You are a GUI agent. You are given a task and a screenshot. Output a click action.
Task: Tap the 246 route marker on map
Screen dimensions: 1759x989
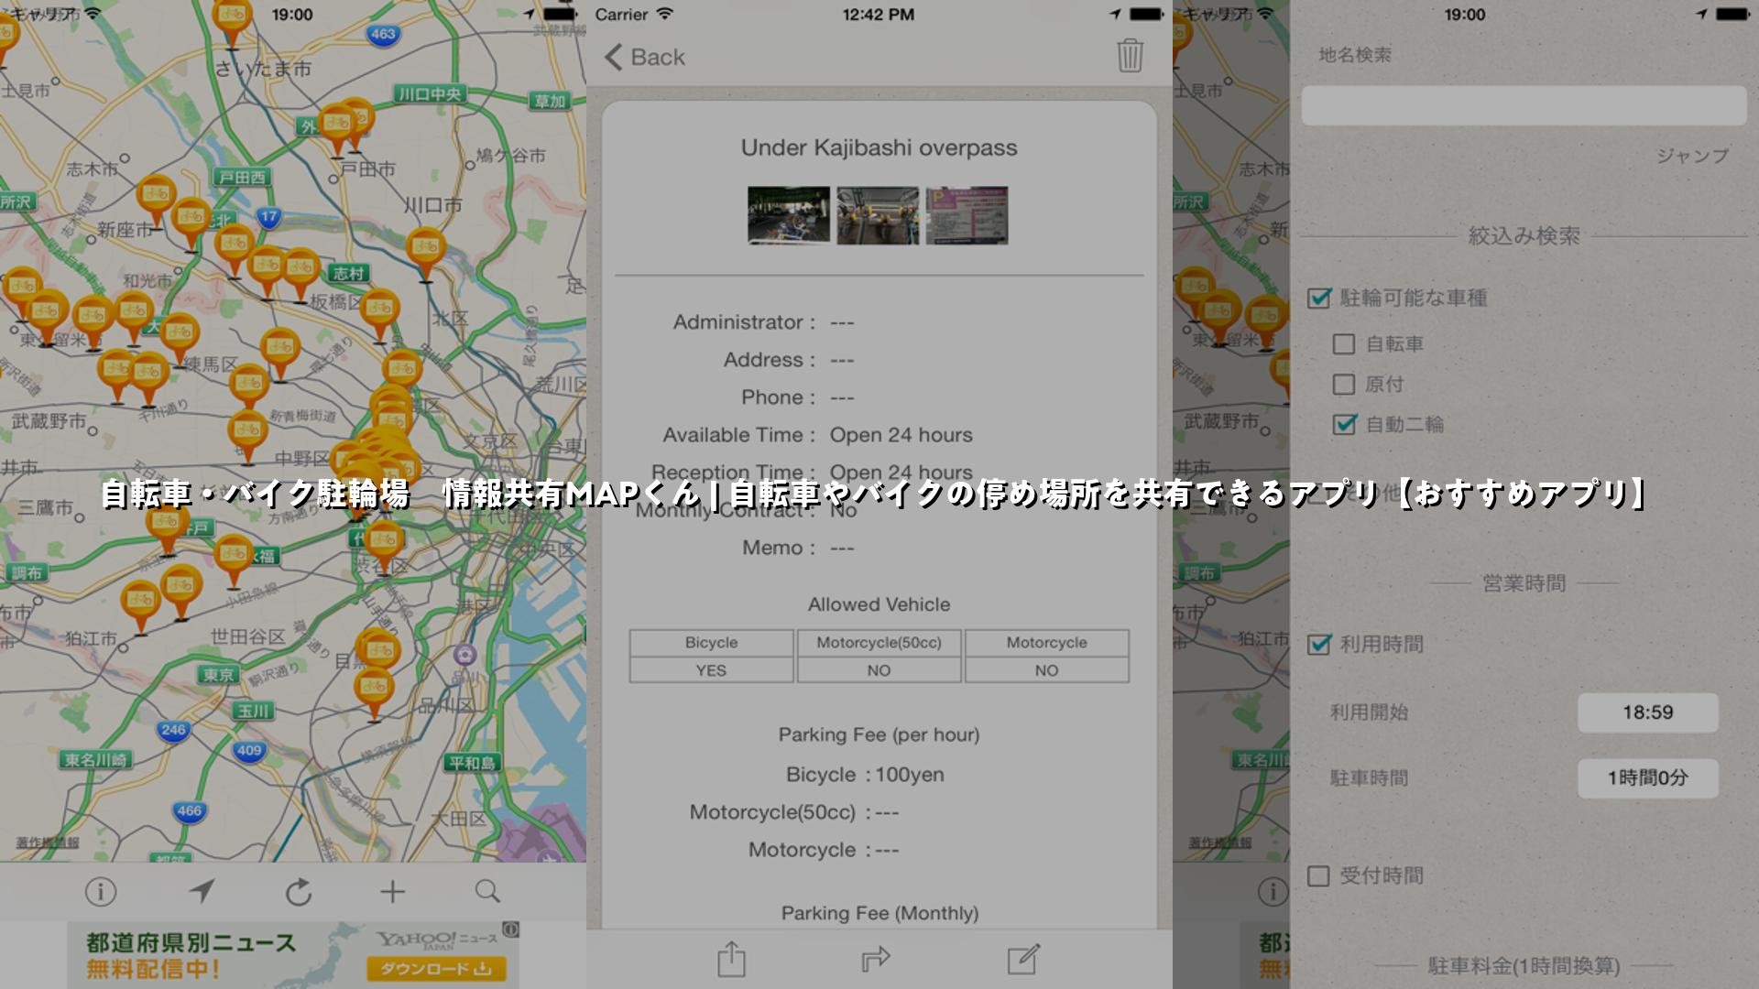[173, 730]
